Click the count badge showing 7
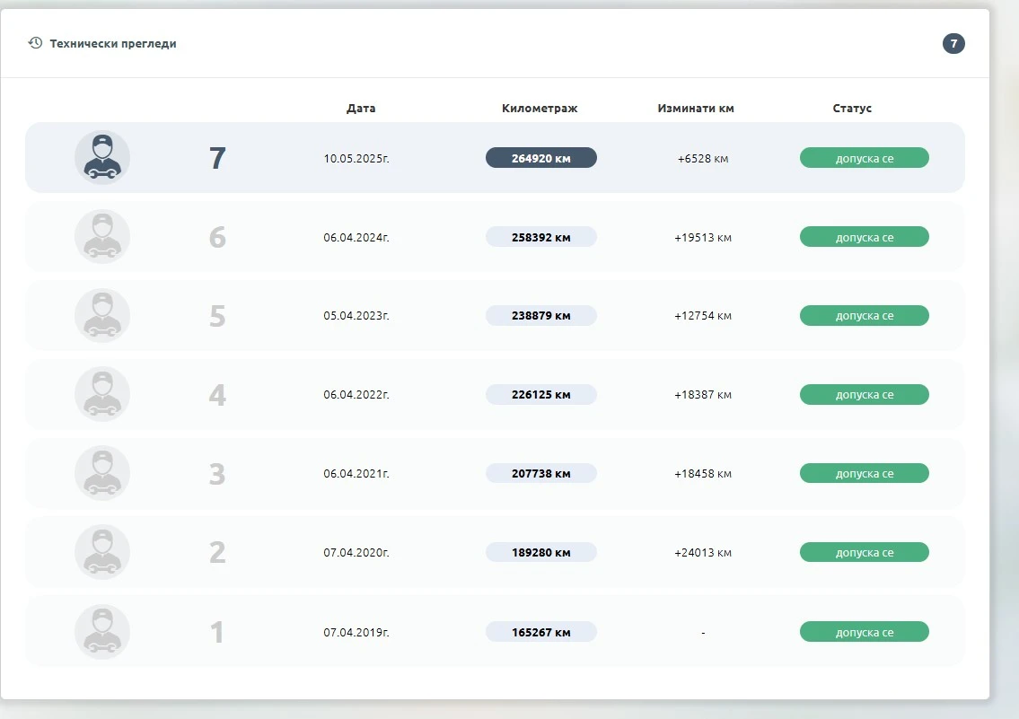 pyautogui.click(x=953, y=43)
